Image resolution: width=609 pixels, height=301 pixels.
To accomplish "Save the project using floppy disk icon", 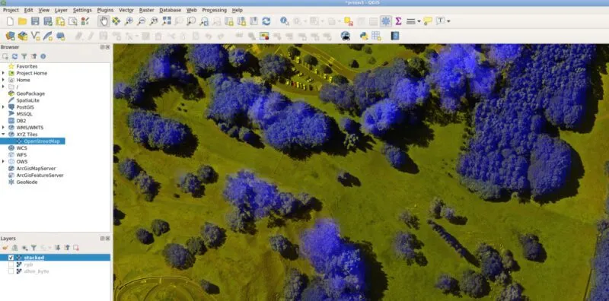I will pos(35,21).
